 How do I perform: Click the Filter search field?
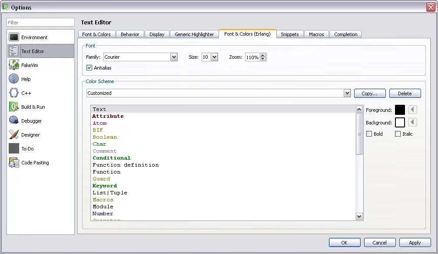pyautogui.click(x=40, y=22)
